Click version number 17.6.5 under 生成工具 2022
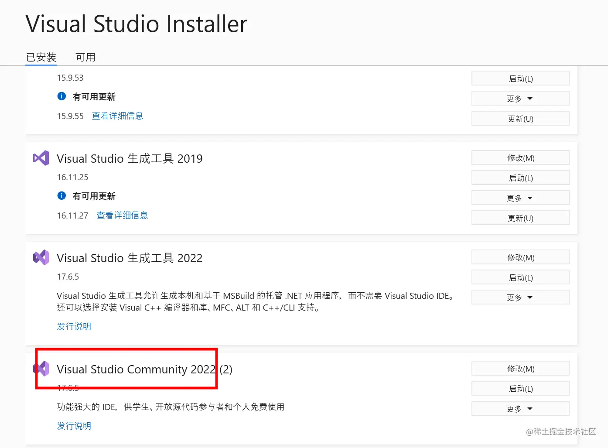Image resolution: width=608 pixels, height=448 pixels. (68, 277)
